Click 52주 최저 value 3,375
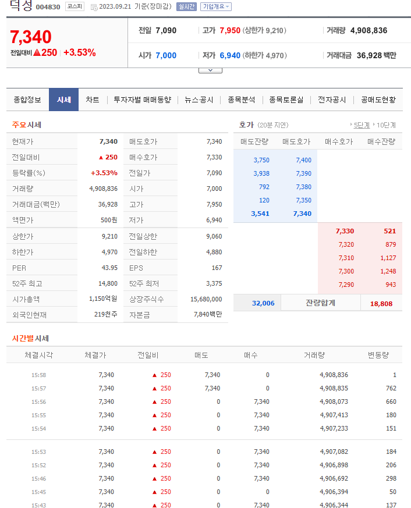Screen dimensions: 411x508 tap(214, 283)
